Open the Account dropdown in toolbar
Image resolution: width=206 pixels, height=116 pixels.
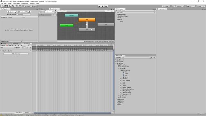pos(180,6)
